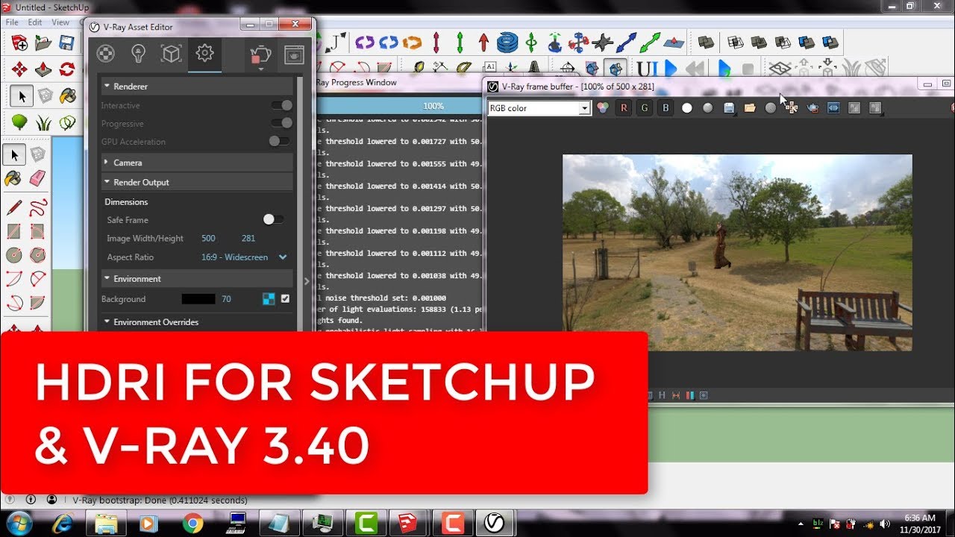Select the Eraser tool

37,179
